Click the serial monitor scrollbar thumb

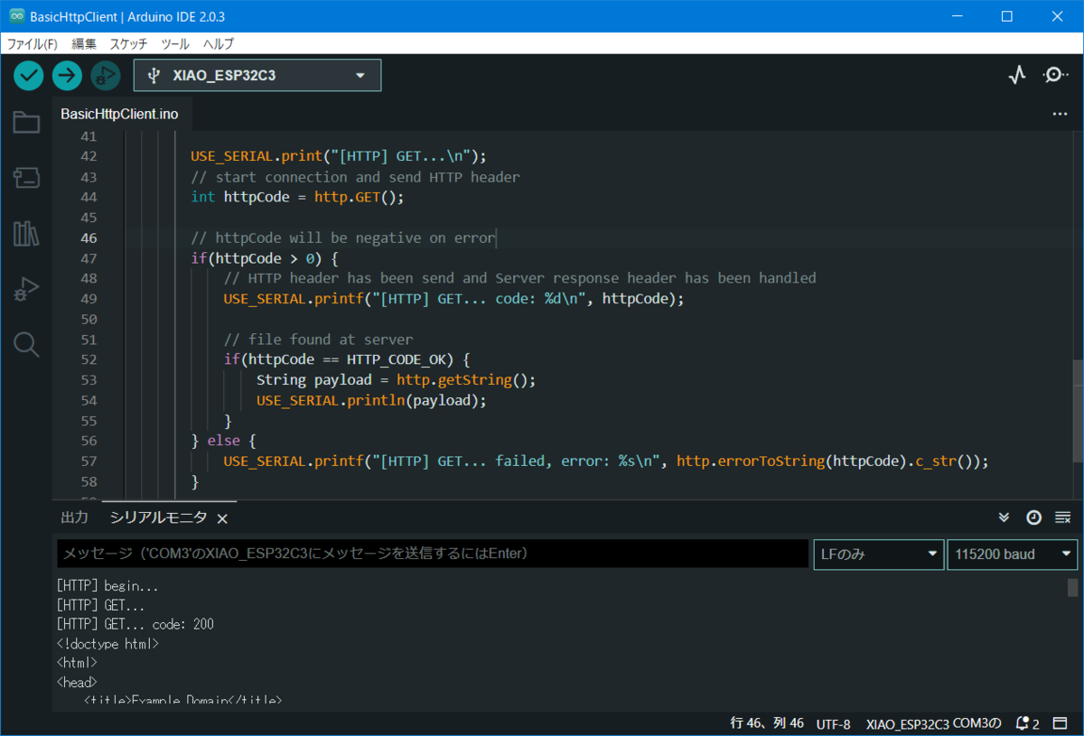tap(1073, 588)
